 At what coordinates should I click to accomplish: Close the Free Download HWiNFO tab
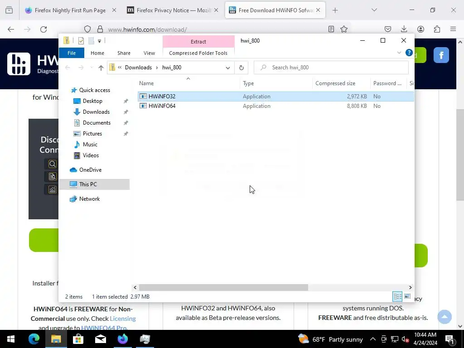pos(318,10)
